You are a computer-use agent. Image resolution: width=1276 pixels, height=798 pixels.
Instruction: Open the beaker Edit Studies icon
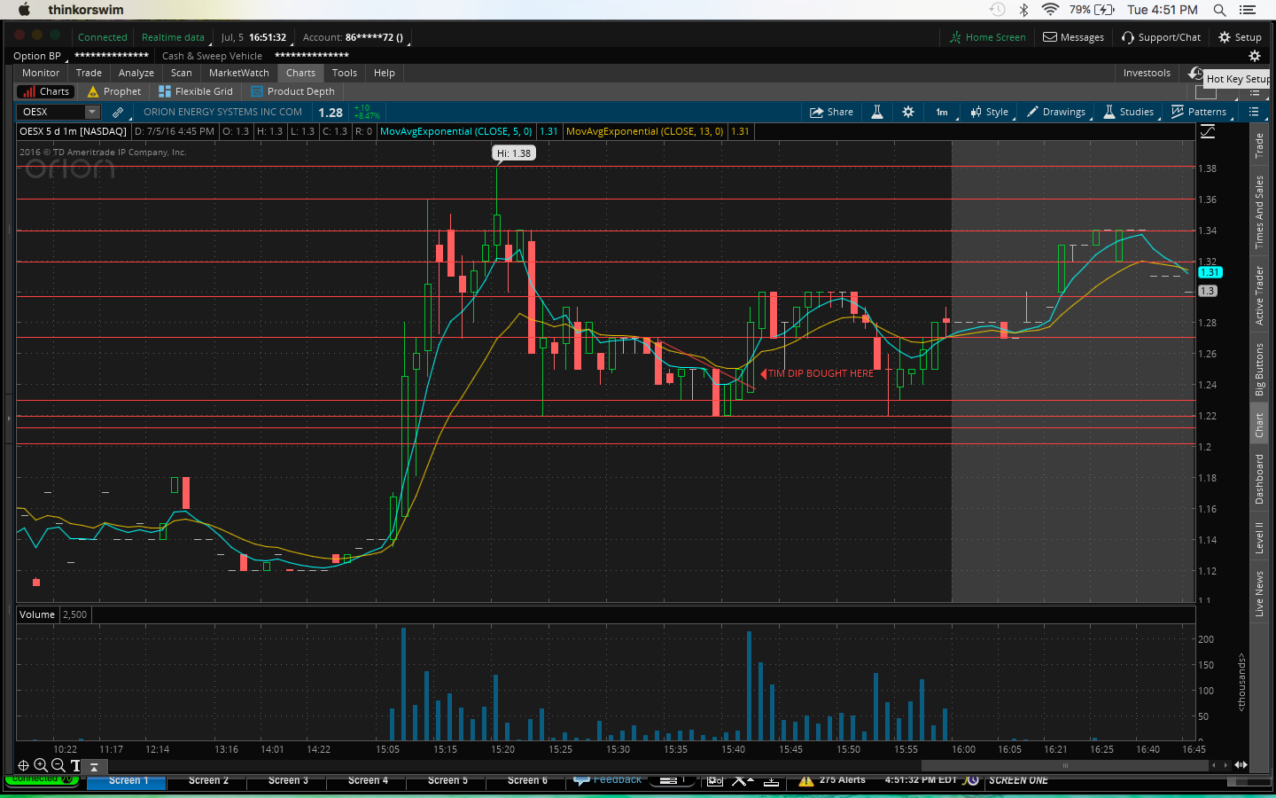click(877, 112)
